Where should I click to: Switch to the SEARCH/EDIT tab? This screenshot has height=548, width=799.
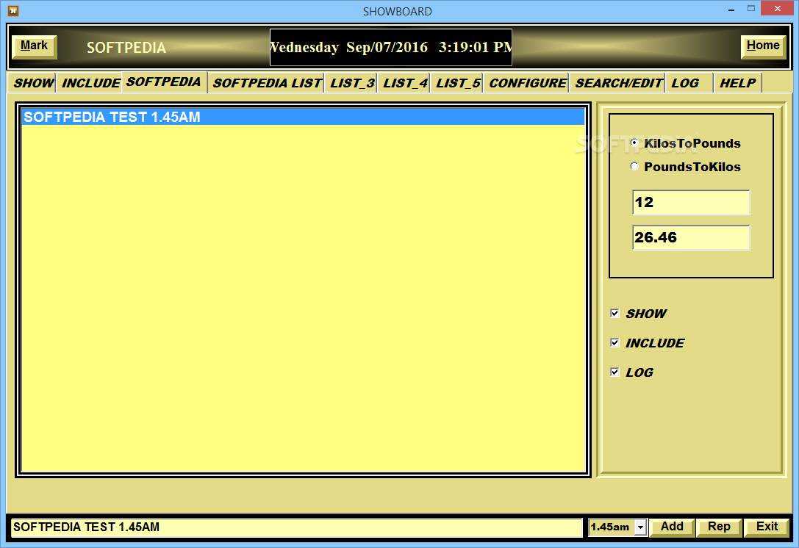tap(618, 83)
